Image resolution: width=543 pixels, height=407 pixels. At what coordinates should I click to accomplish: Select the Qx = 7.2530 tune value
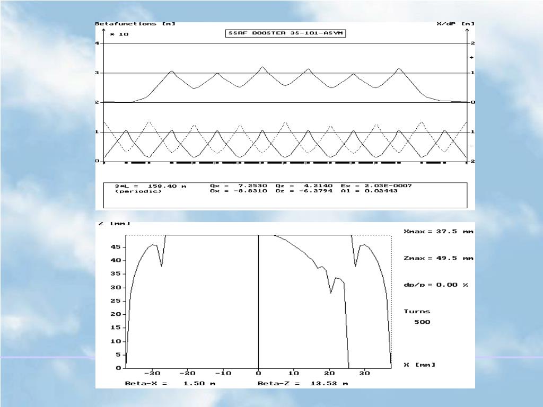tap(238, 185)
